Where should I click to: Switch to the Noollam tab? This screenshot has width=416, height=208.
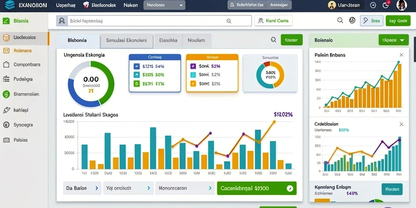tap(196, 41)
